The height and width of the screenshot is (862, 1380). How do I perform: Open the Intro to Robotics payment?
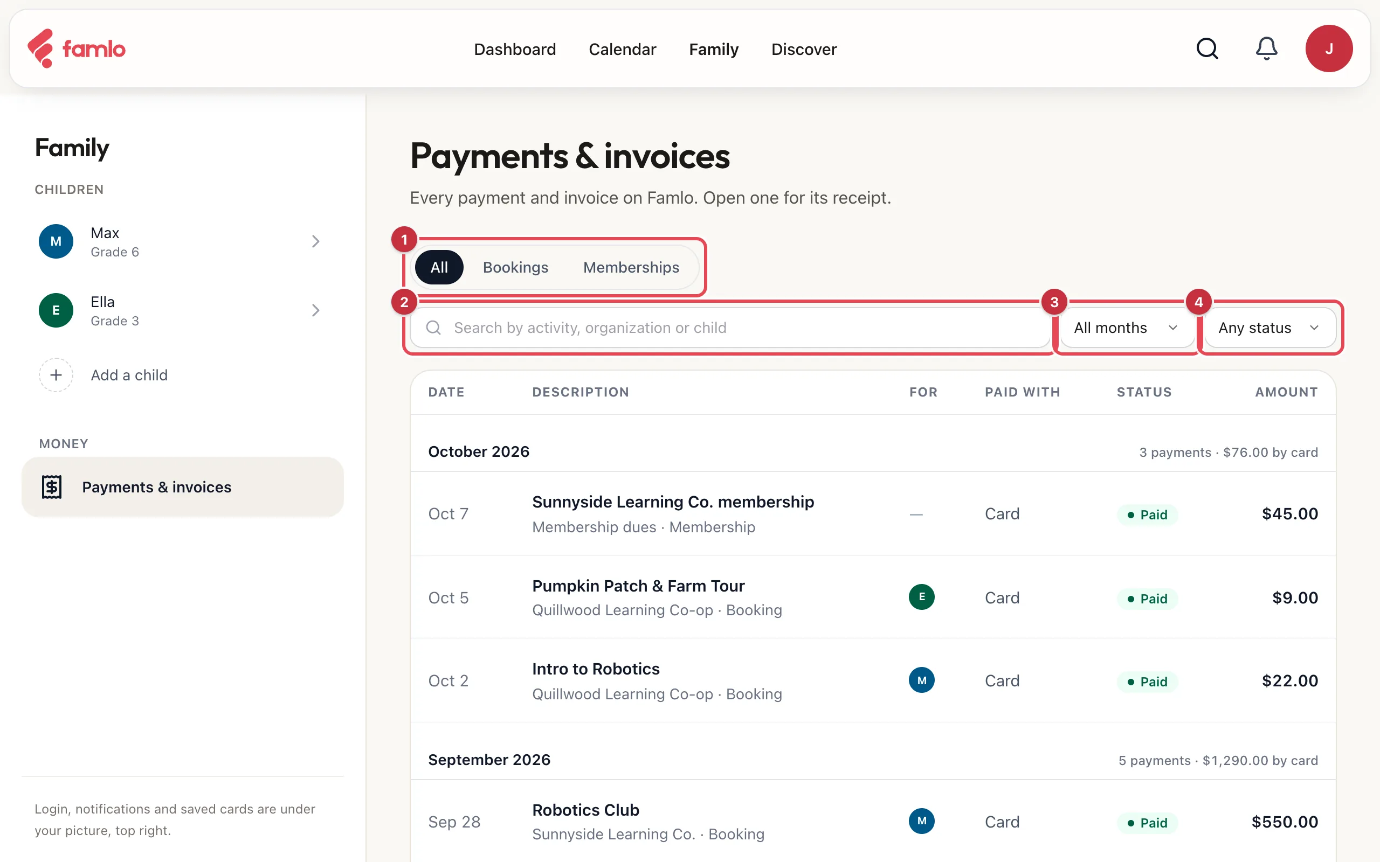pos(873,680)
